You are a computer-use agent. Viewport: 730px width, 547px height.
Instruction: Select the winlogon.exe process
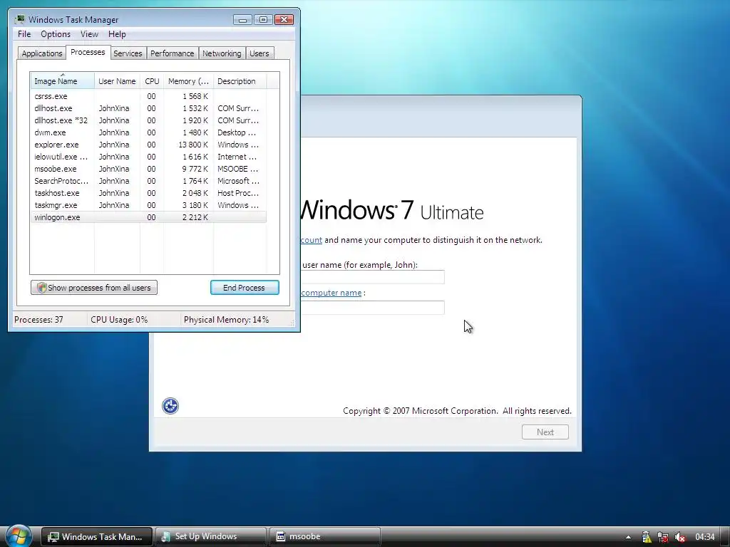148,217
